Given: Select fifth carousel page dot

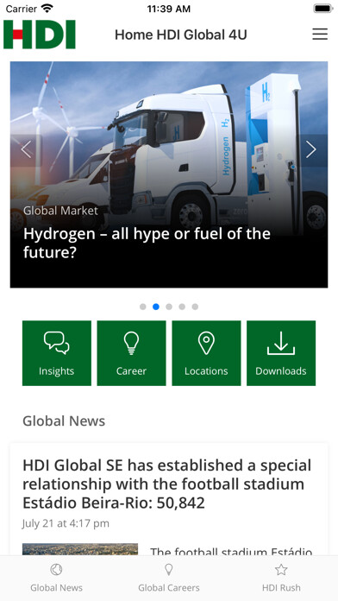Looking at the screenshot, I should click(x=195, y=307).
